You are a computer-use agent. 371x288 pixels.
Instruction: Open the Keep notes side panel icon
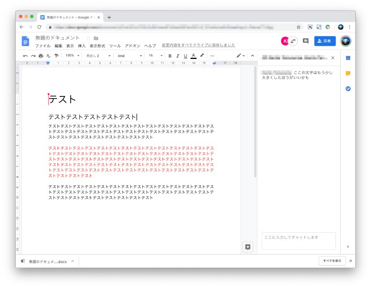click(x=348, y=73)
